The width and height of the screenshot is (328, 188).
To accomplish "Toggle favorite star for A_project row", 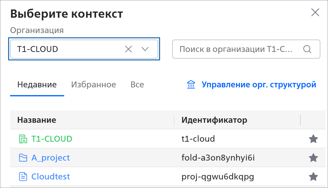I will click(x=313, y=158).
